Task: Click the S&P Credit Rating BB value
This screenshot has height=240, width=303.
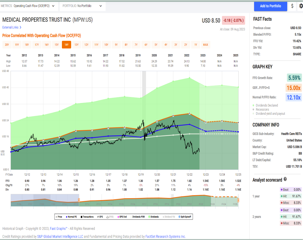Action: point(300,153)
